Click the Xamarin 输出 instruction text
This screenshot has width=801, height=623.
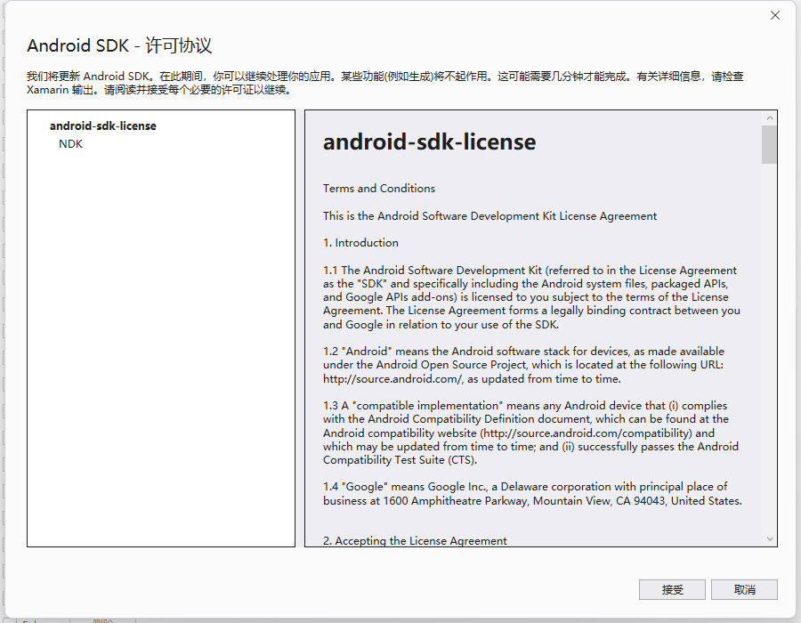(47, 89)
